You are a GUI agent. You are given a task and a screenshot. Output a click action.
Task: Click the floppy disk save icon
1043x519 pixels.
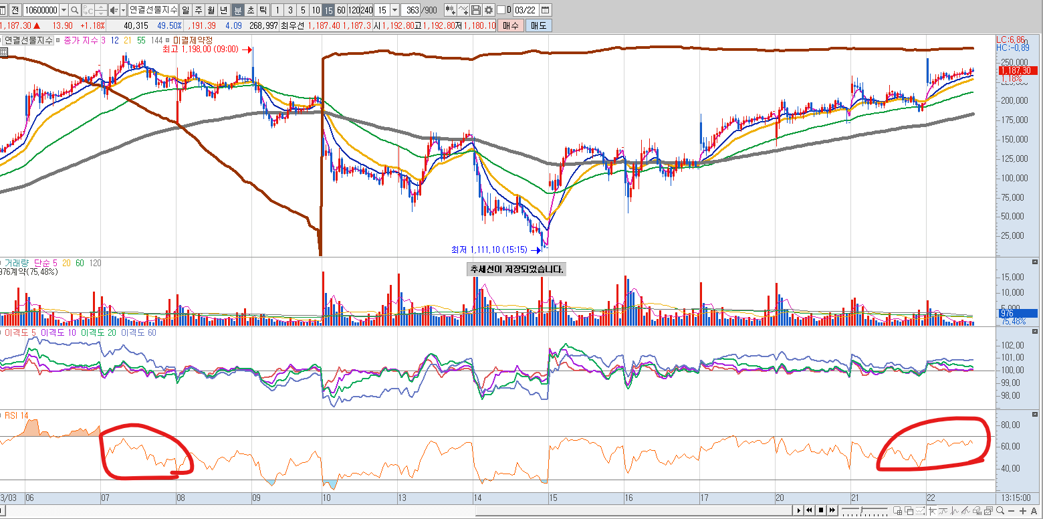click(x=476, y=10)
